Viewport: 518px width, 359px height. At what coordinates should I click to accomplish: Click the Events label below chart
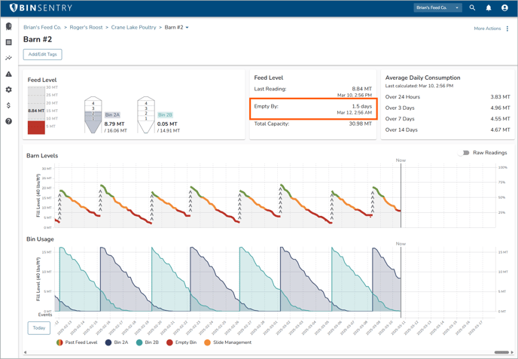[x=45, y=315]
